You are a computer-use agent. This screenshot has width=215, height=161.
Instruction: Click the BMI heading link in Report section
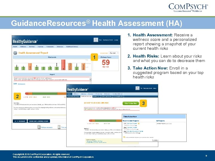15,84
